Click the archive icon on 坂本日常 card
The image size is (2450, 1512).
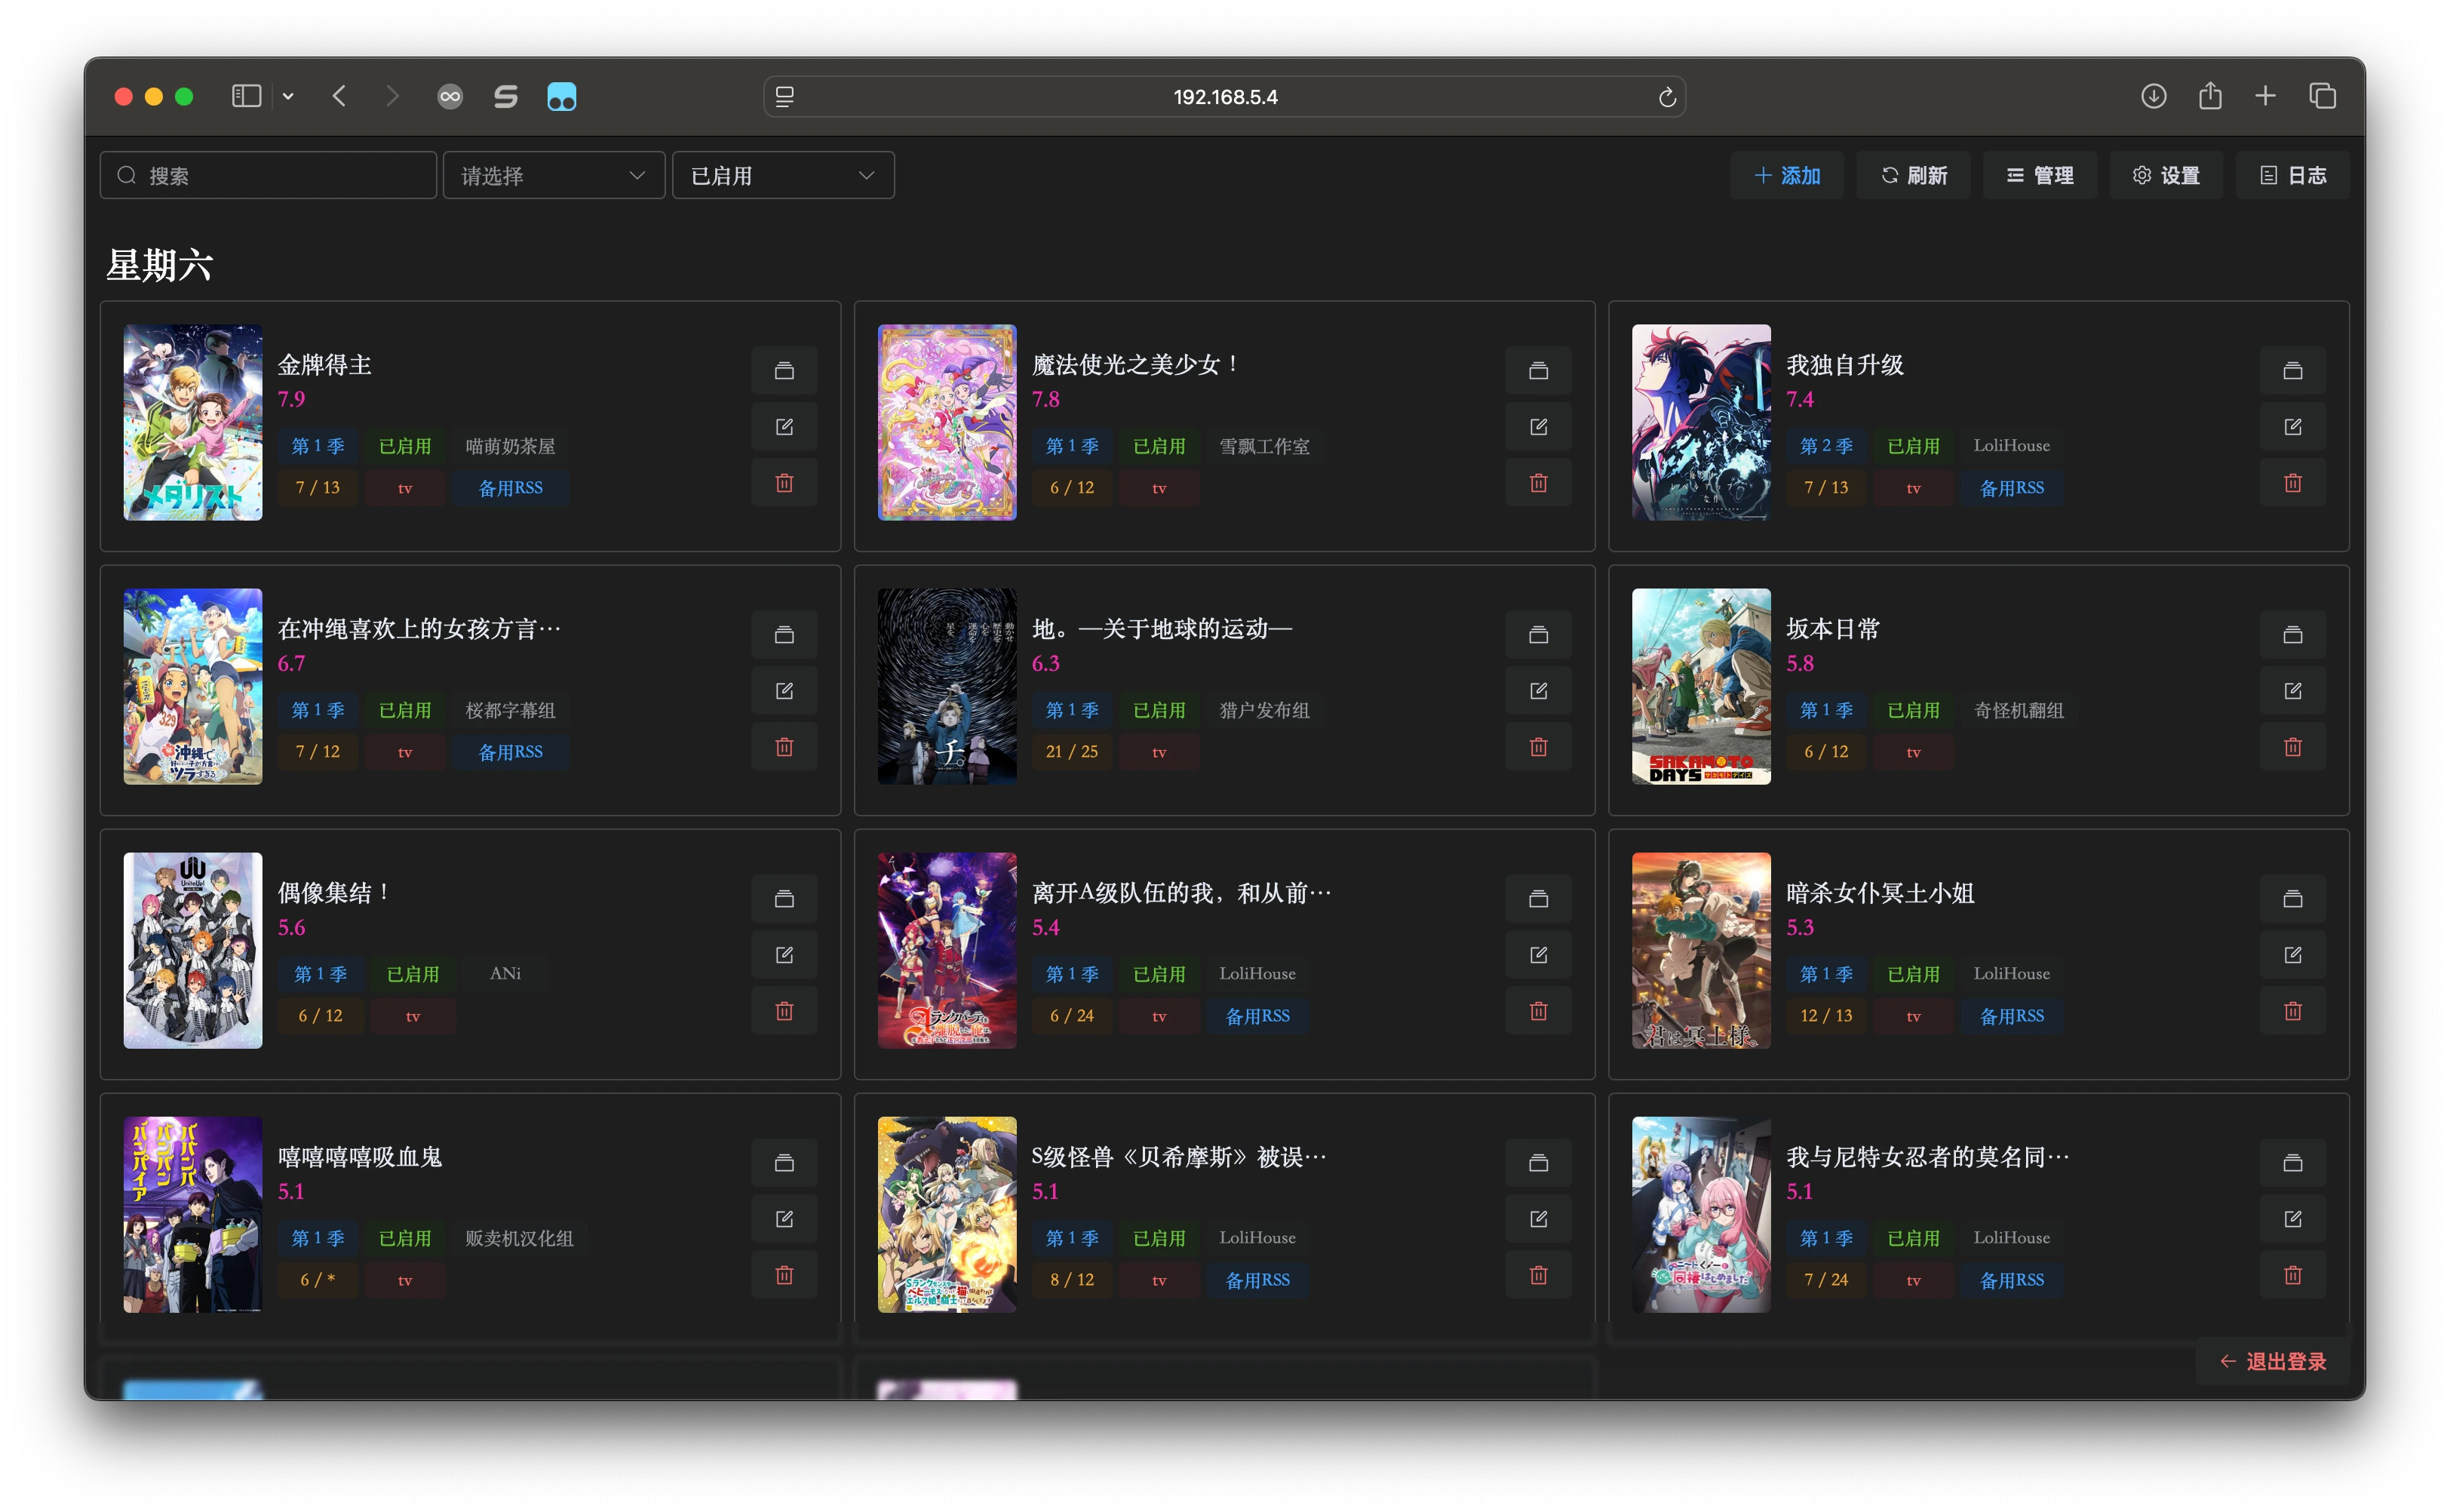(x=2293, y=634)
